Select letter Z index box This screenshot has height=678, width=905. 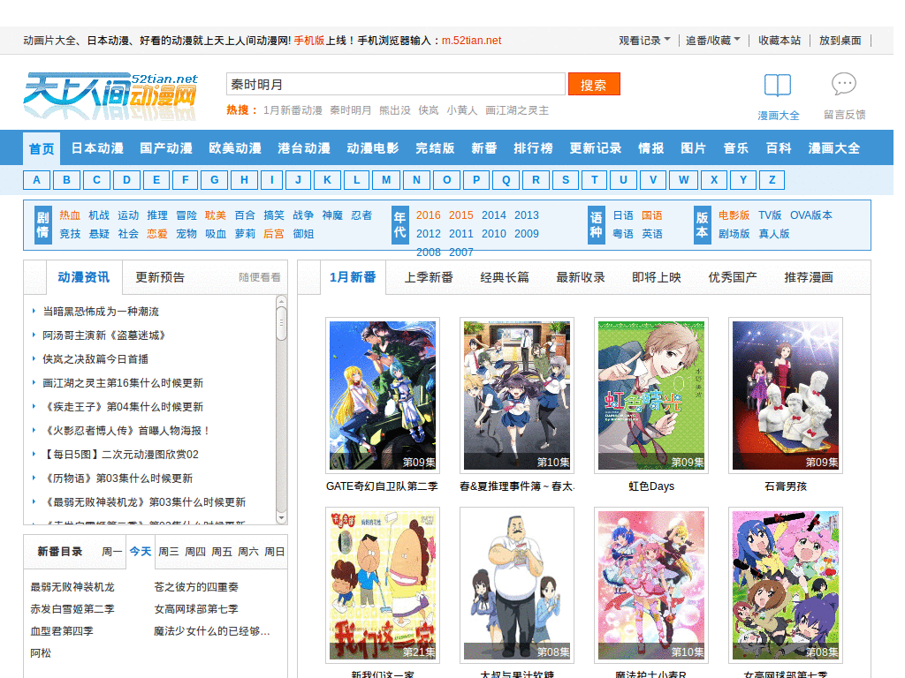coord(772,180)
